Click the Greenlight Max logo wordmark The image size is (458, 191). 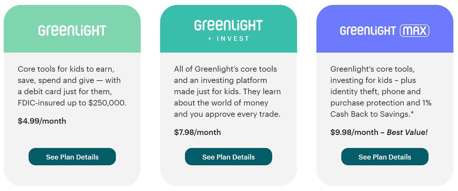coord(385,31)
